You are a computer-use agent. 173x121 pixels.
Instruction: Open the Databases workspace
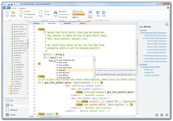point(16,110)
